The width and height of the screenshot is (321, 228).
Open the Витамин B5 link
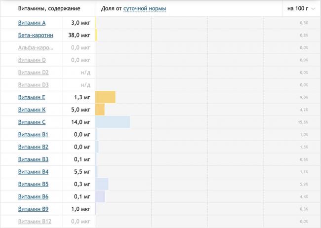(33, 184)
